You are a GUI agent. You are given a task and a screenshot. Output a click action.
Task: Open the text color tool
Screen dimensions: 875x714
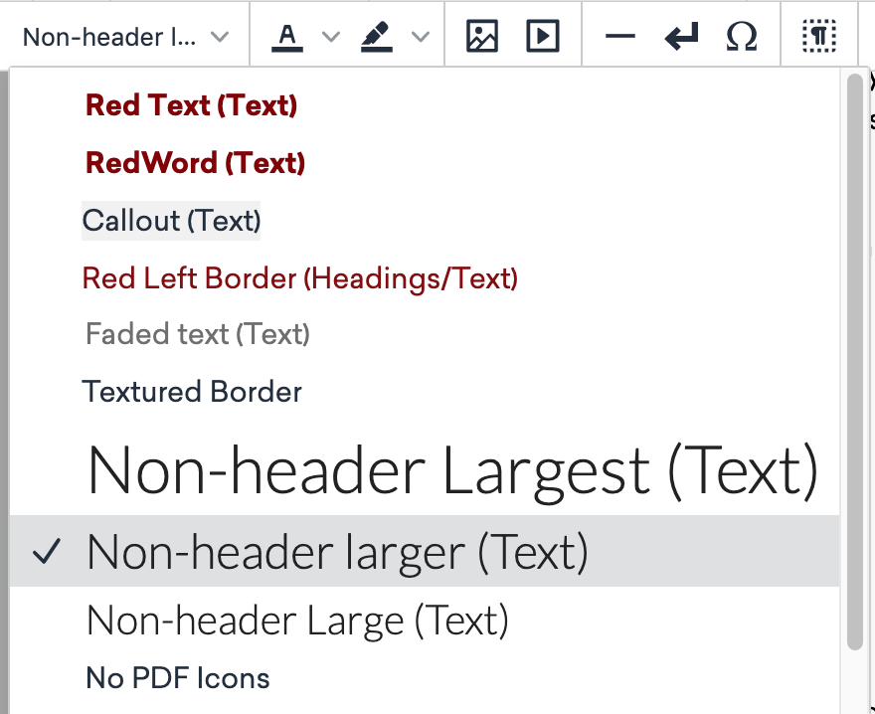pos(286,37)
